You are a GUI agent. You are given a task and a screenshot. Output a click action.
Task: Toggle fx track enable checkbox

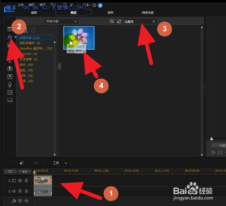(x=20, y=201)
